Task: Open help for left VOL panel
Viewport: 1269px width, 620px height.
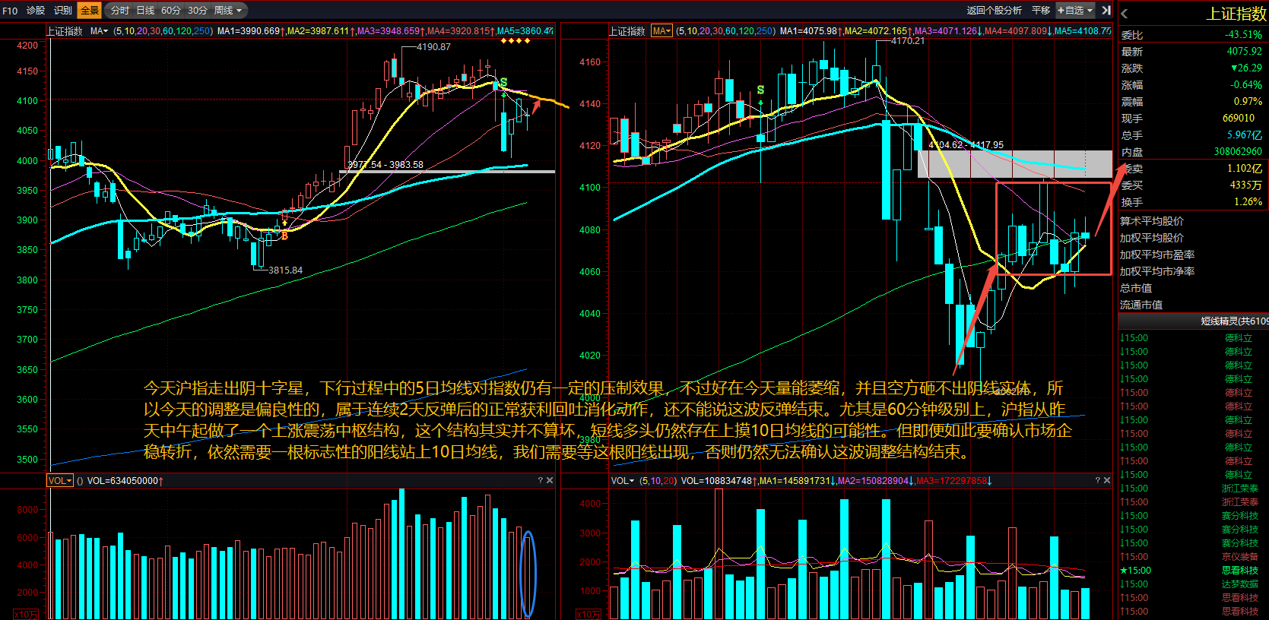Action: (x=541, y=480)
